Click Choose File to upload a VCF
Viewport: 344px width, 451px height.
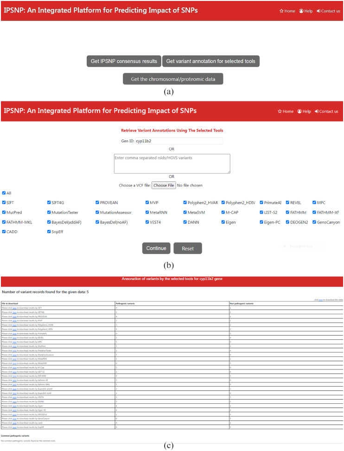(164, 185)
